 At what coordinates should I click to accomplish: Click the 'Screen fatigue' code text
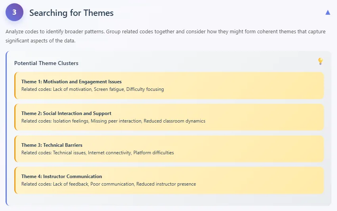tap(109, 89)
